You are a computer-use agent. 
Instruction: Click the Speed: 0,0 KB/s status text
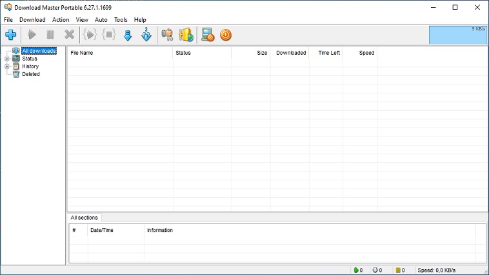tap(436, 270)
